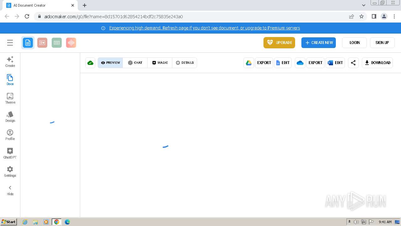Open ChatGPT in the sidebar
This screenshot has height=226, width=401.
click(10, 153)
